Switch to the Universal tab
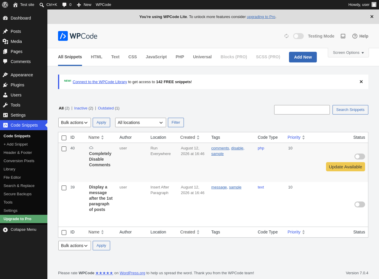The height and width of the screenshot is (279, 379). 202,57
